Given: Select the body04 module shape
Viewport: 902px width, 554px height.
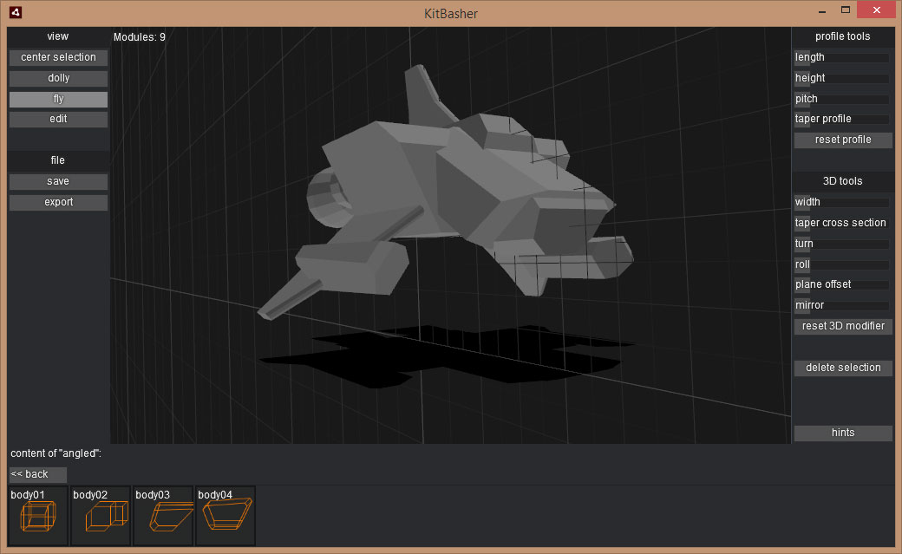Looking at the screenshot, I should [x=225, y=515].
